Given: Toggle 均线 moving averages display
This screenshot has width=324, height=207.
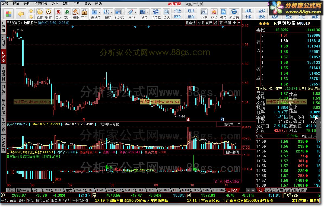Looking at the screenshot, I should coord(201,23).
